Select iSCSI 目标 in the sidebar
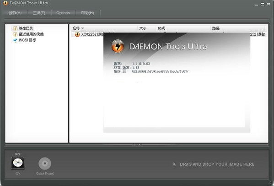274x186 pixels. (27, 40)
